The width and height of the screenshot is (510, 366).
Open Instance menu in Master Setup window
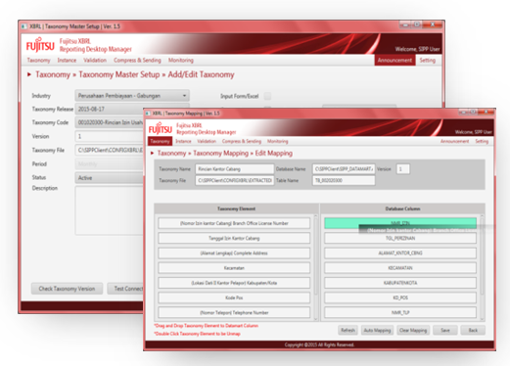click(67, 60)
